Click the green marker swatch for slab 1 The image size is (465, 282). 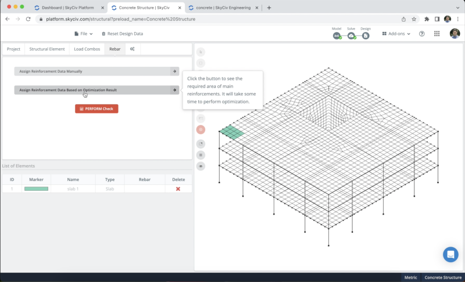[36, 189]
